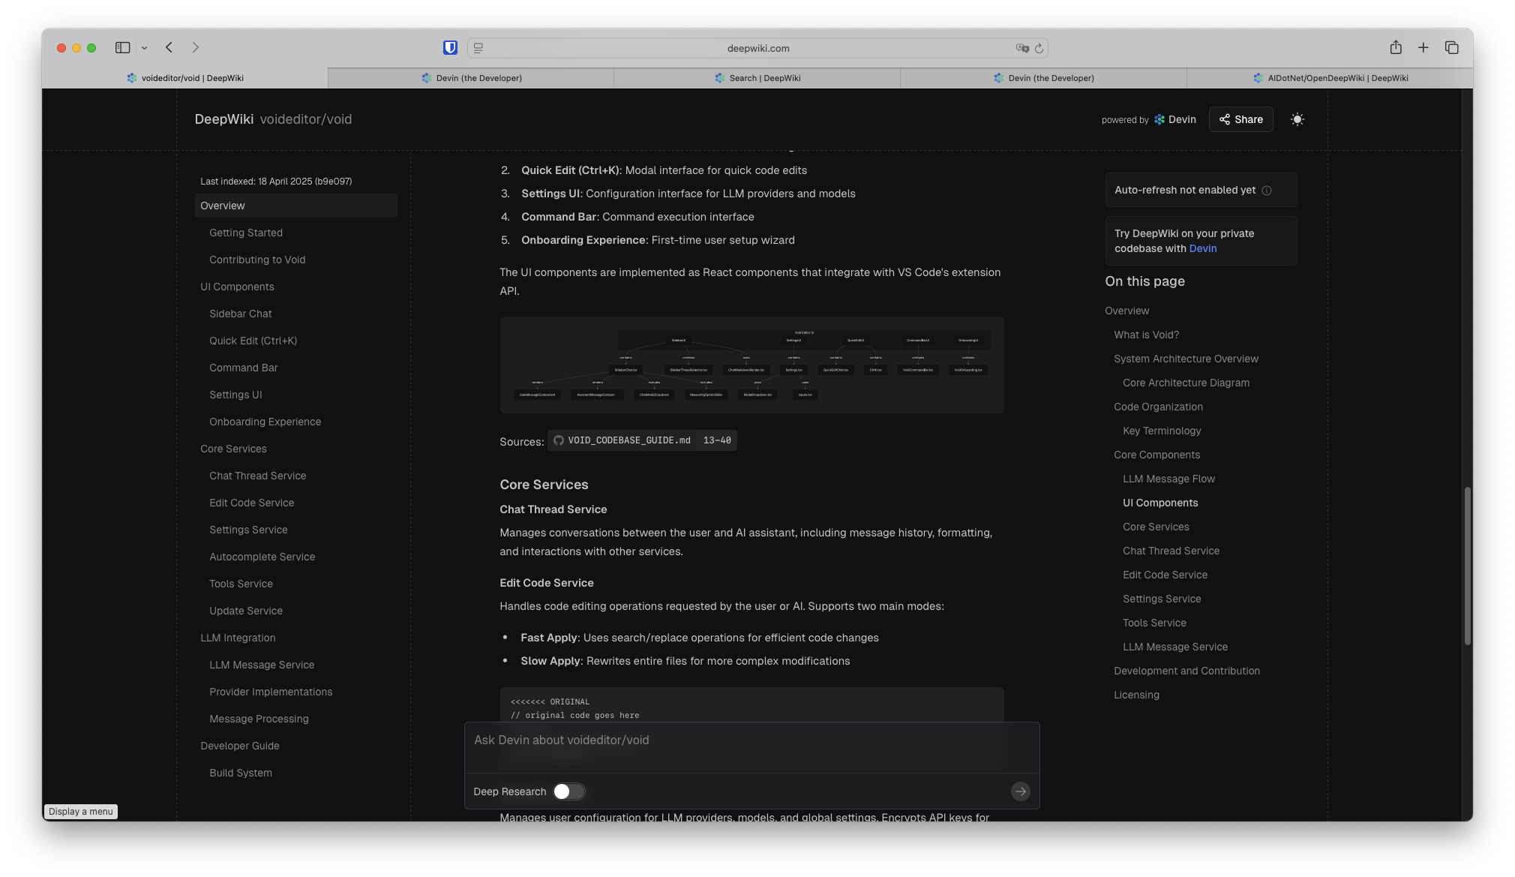Jump to Development and Contribution section
1515x877 pixels.
1186,671
